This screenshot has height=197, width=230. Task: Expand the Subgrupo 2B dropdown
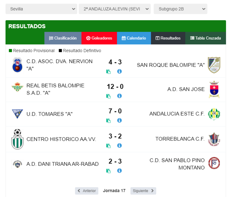click(180, 9)
